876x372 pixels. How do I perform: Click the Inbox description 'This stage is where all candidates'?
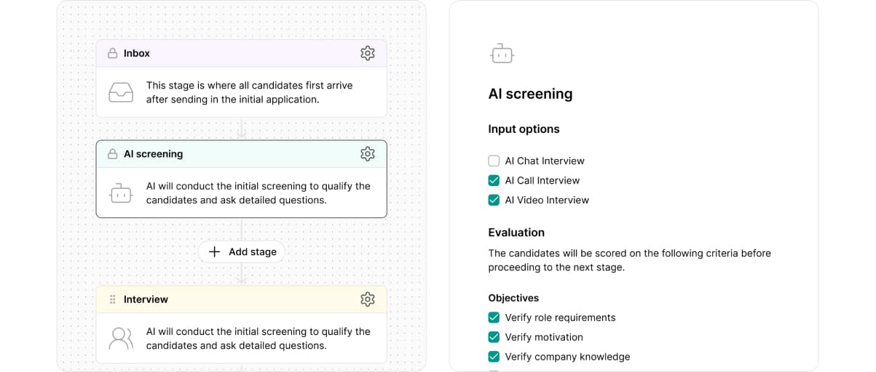click(249, 92)
